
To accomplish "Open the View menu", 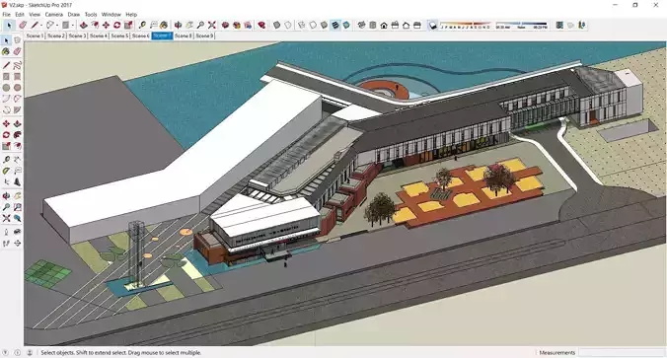I will click(35, 14).
